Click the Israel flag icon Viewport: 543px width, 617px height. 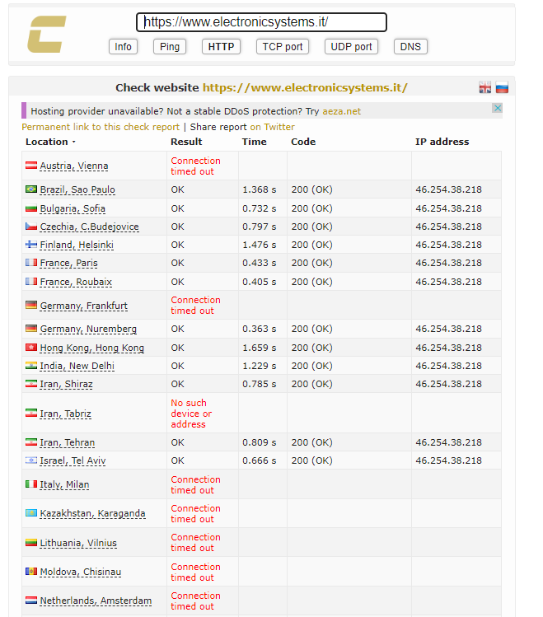(x=31, y=460)
